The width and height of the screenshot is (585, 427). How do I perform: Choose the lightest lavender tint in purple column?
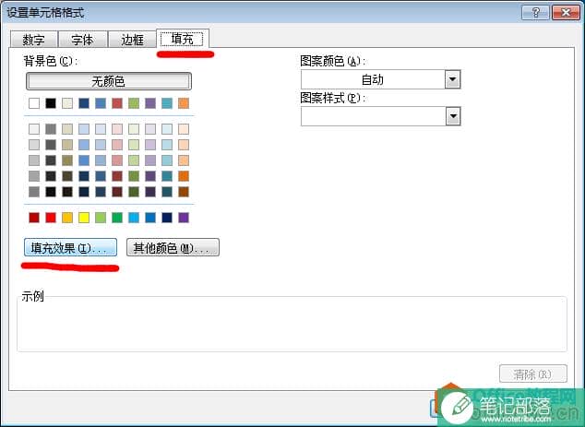click(x=150, y=129)
